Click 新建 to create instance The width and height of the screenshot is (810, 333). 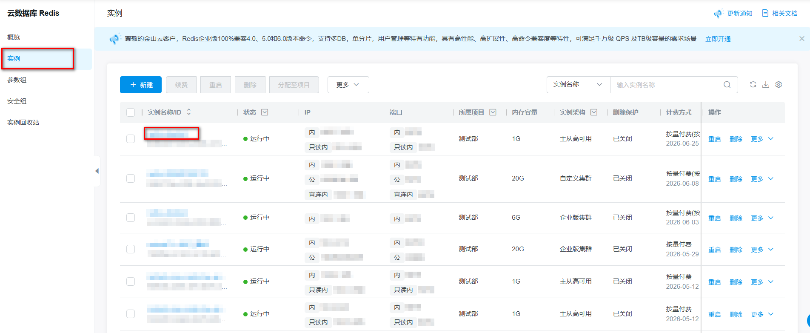pos(141,85)
